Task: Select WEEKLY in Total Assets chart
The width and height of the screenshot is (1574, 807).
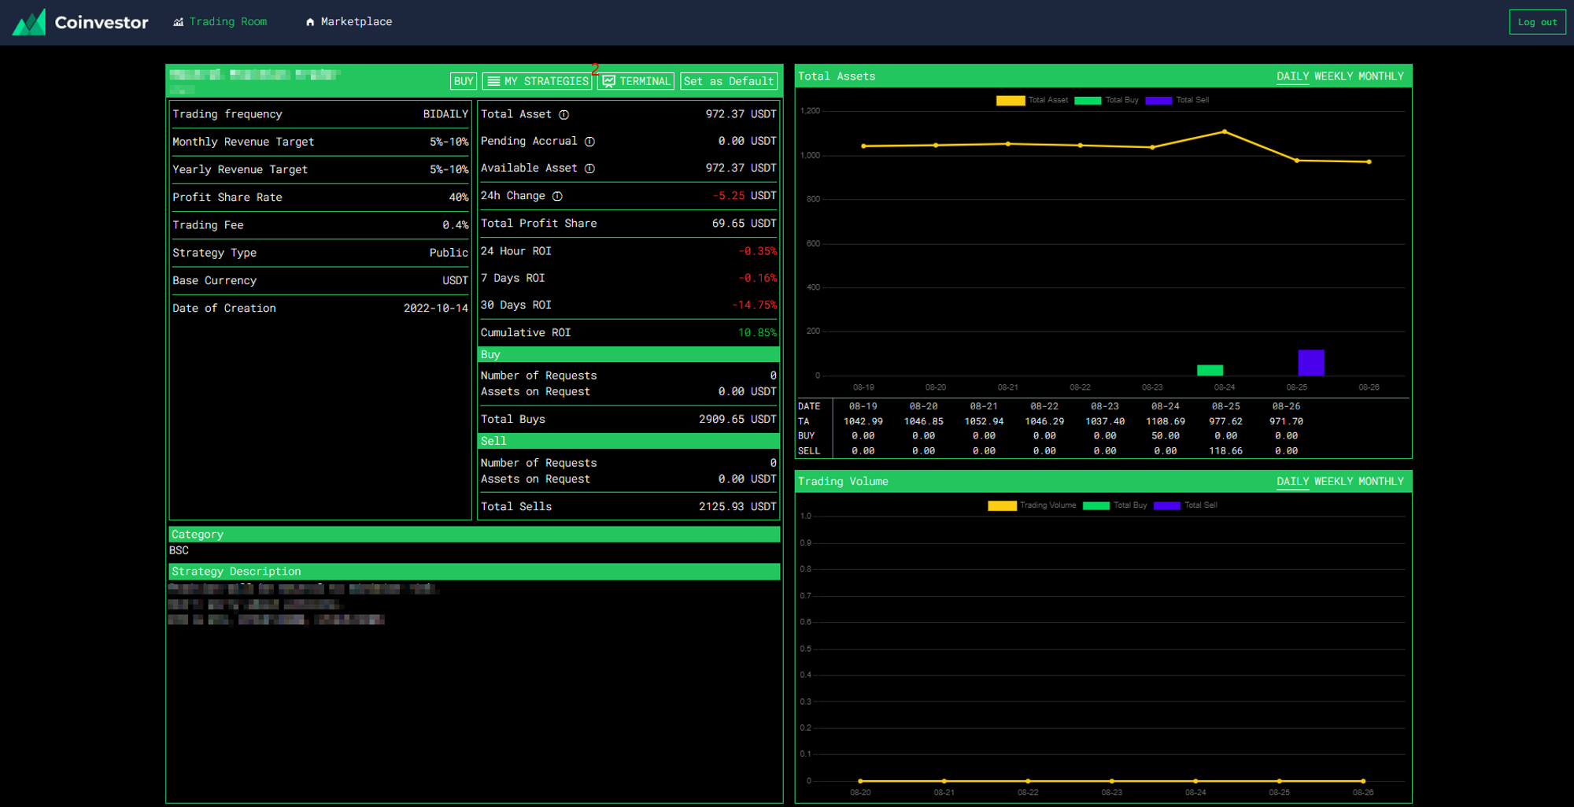Action: [1333, 76]
